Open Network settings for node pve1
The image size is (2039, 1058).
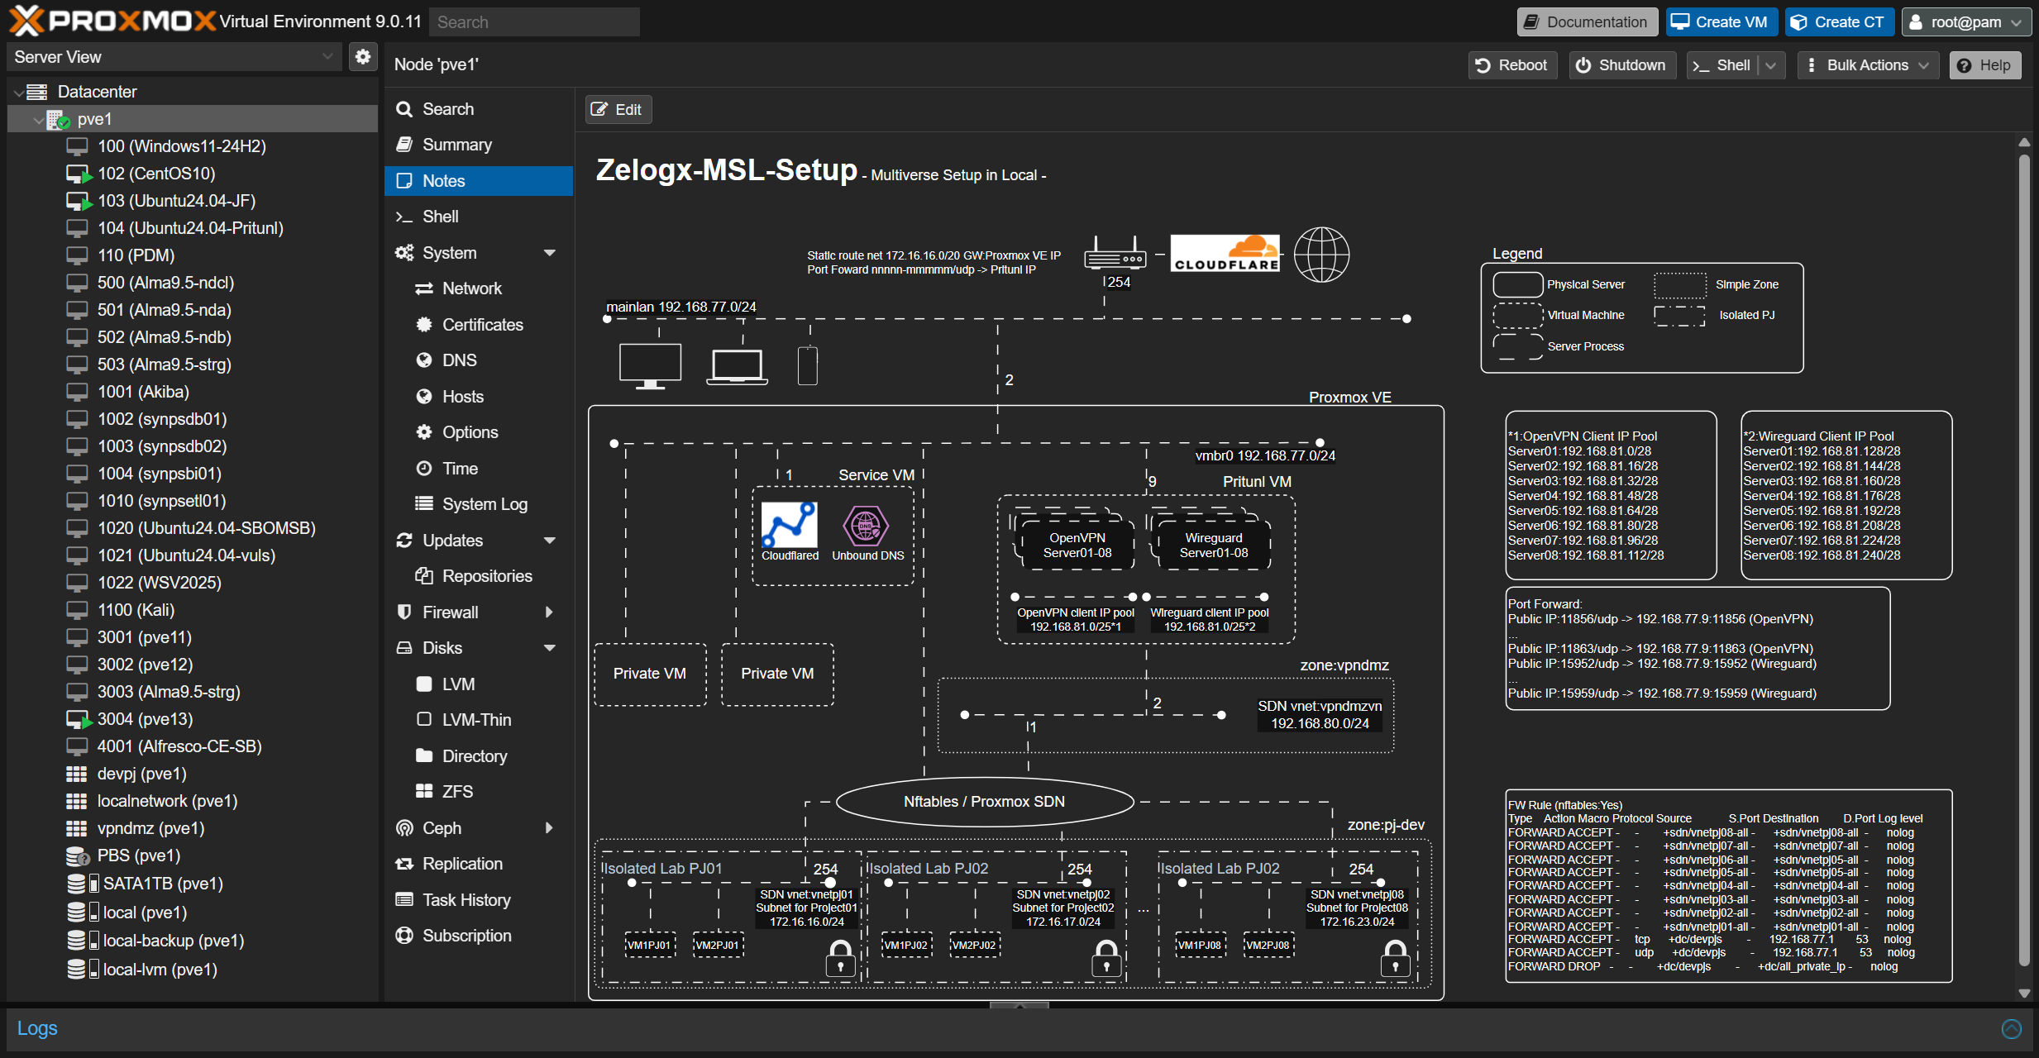coord(471,288)
